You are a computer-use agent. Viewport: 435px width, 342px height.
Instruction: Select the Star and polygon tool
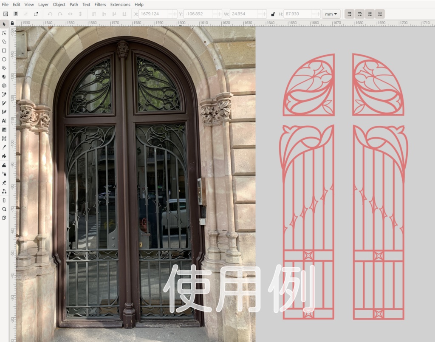click(4, 68)
